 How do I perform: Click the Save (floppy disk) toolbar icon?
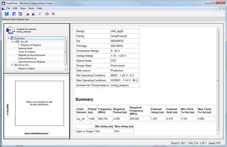6,14
